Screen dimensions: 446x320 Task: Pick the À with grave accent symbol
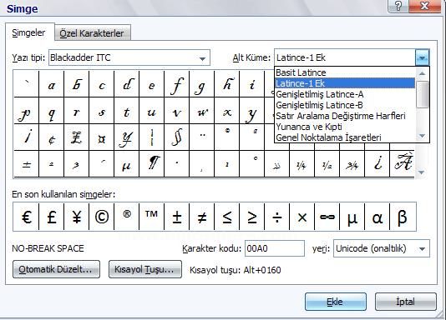click(402, 164)
